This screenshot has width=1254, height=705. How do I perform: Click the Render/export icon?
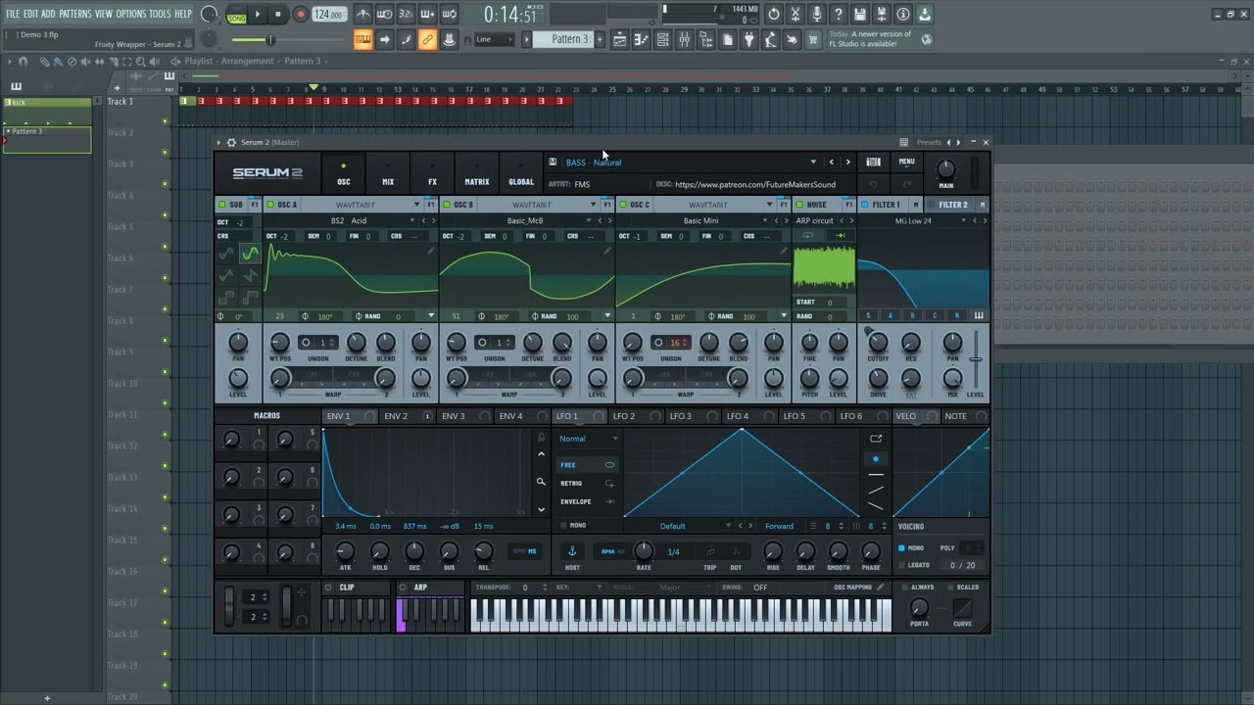882,14
